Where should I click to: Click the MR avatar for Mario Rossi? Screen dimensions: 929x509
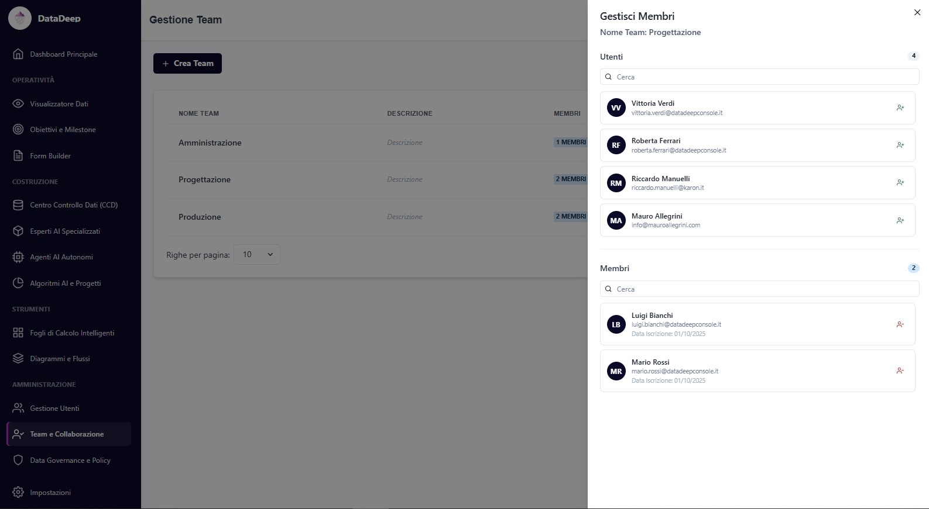click(x=616, y=371)
